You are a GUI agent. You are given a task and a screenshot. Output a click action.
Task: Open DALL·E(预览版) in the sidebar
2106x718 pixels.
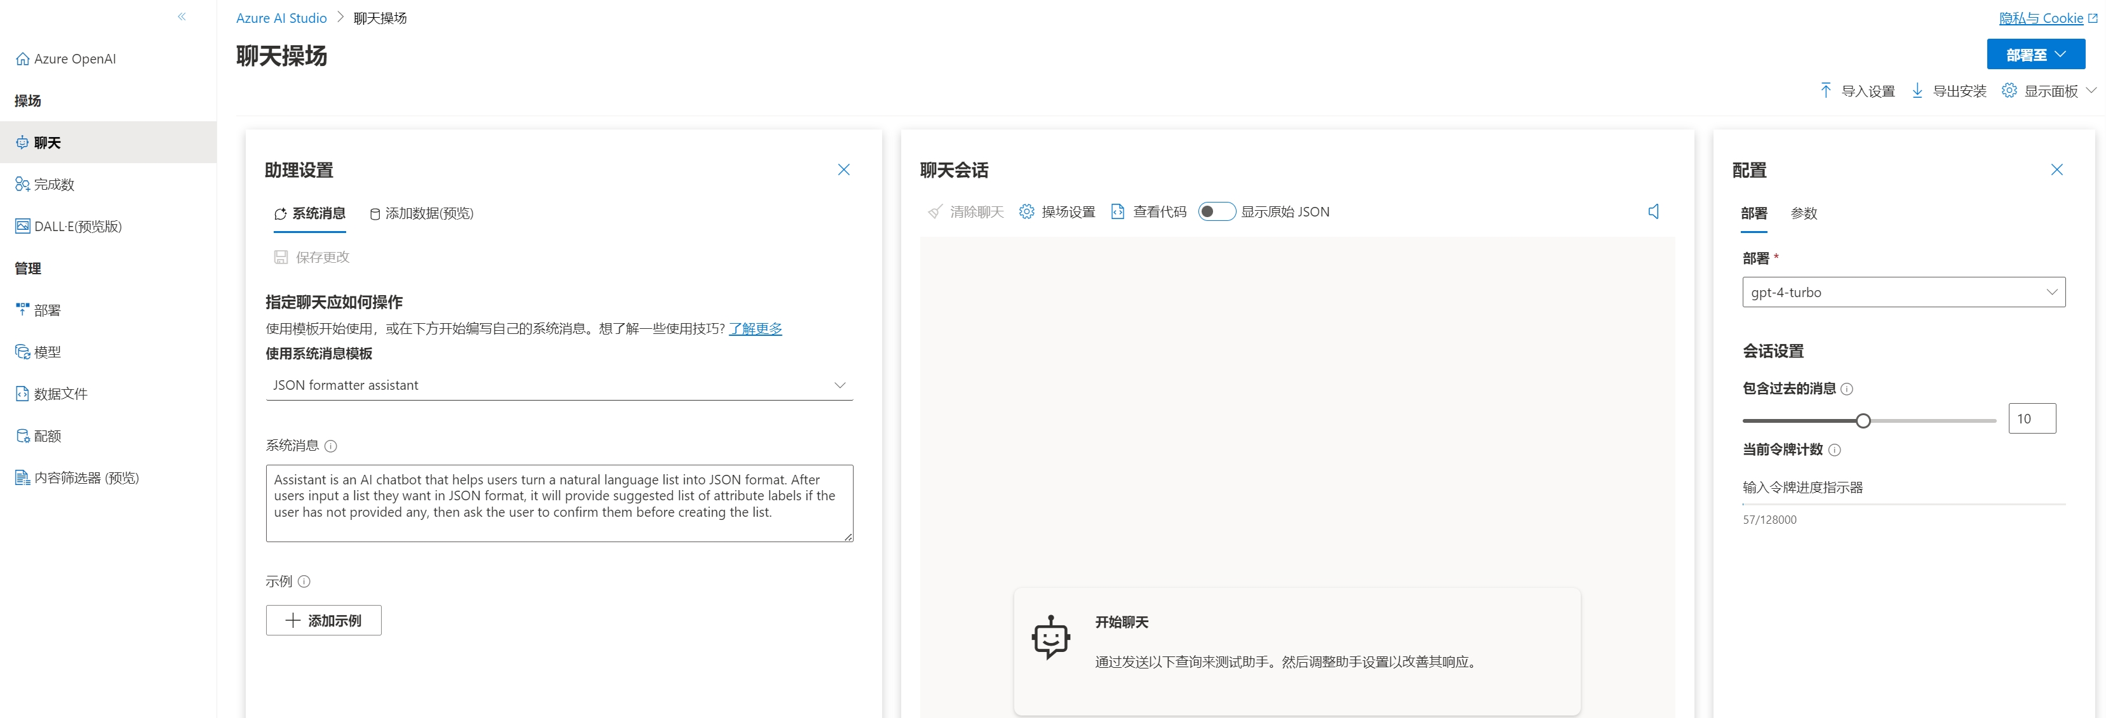[x=77, y=226]
